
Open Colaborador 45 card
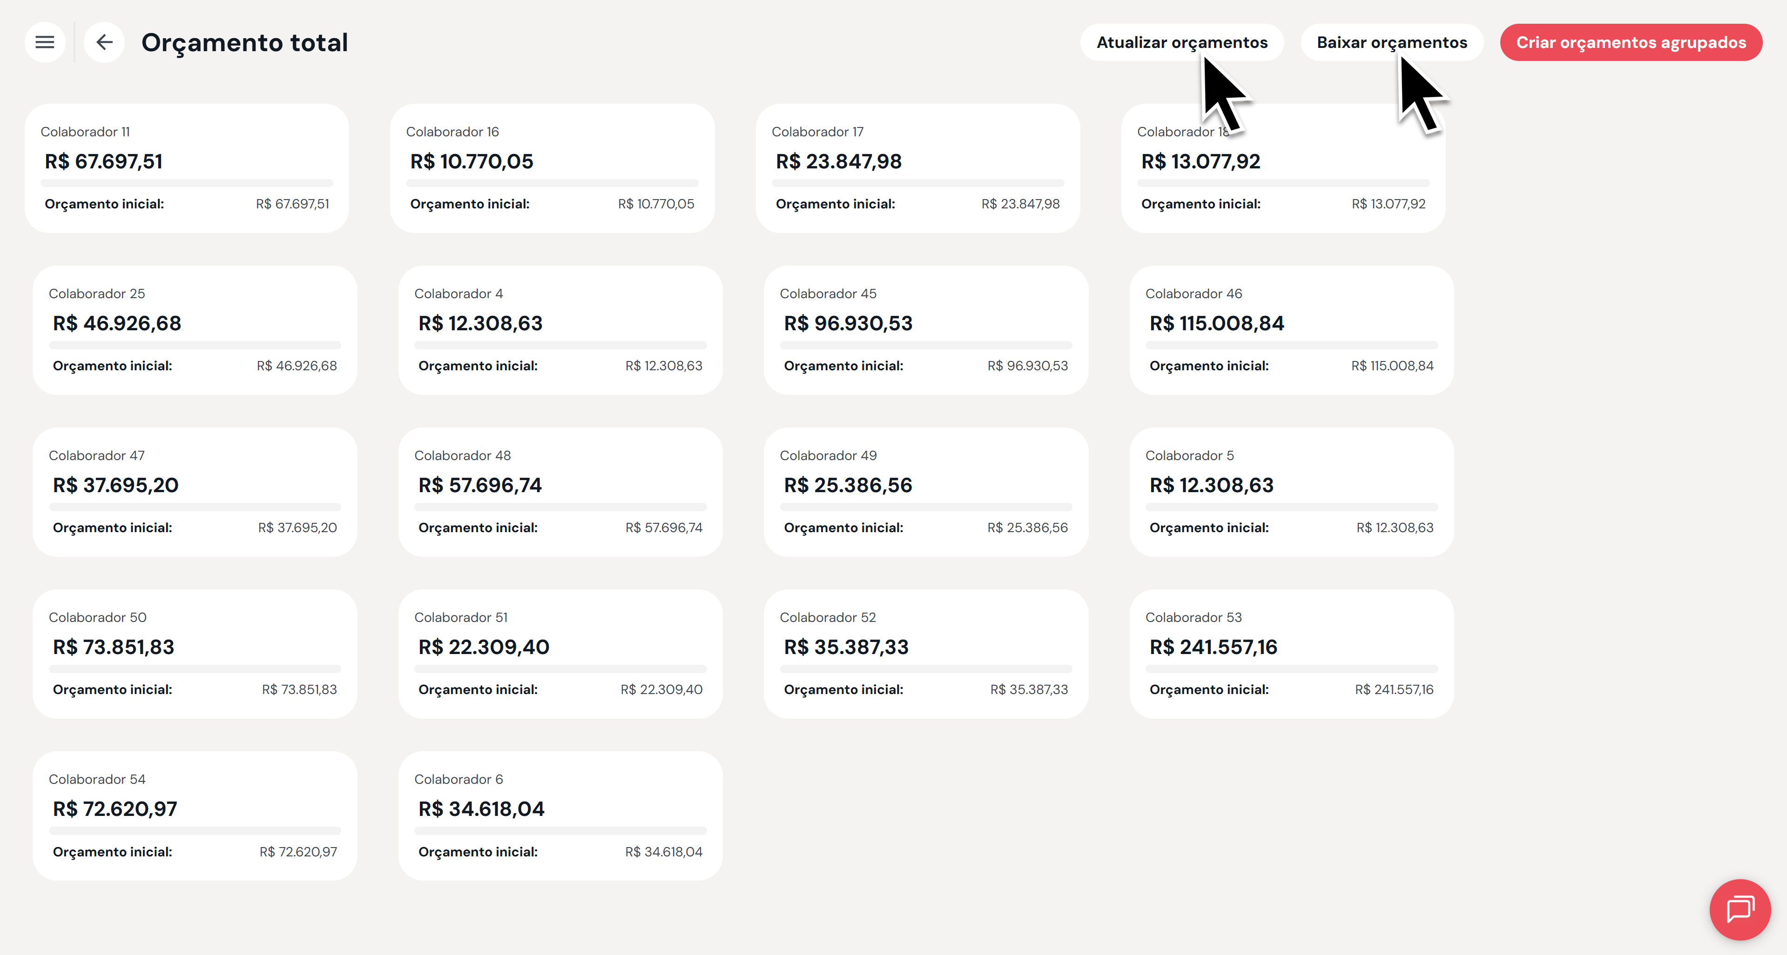point(925,330)
